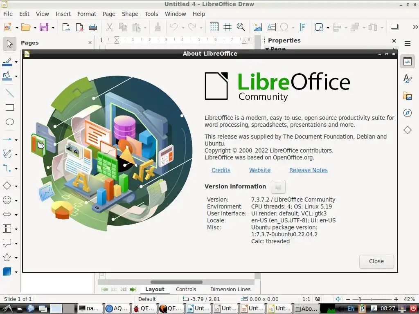Click the Zoom & Pan magnifier icon
Screen dimensions: 419x314
(x=241, y=27)
